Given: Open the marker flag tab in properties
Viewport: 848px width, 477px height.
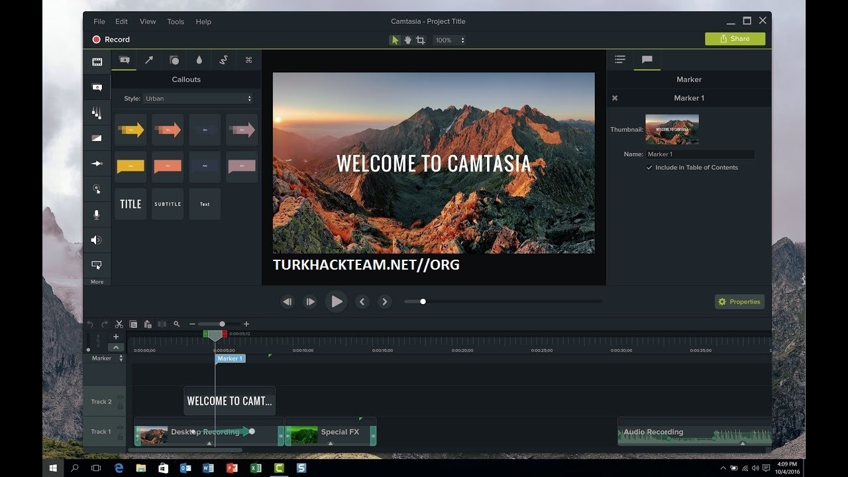Looking at the screenshot, I should click(647, 60).
